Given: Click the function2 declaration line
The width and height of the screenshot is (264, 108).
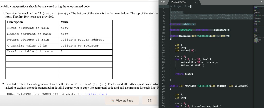Looking at the screenshot, I should coord(209,86).
